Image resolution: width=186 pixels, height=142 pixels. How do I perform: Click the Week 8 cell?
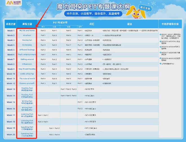(11, 64)
